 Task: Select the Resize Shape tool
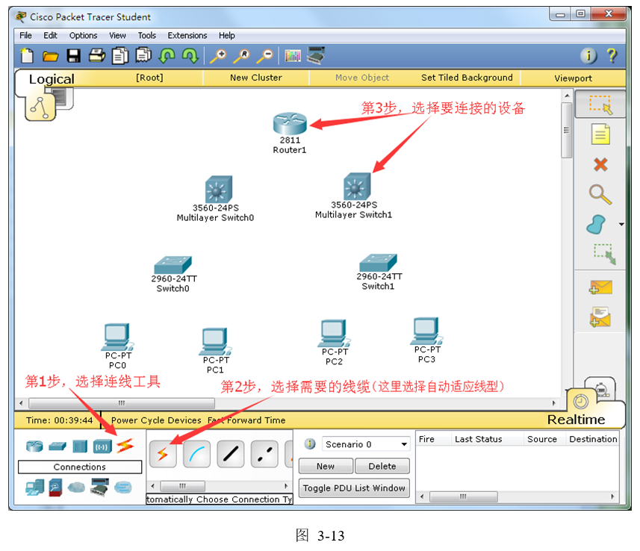click(603, 254)
